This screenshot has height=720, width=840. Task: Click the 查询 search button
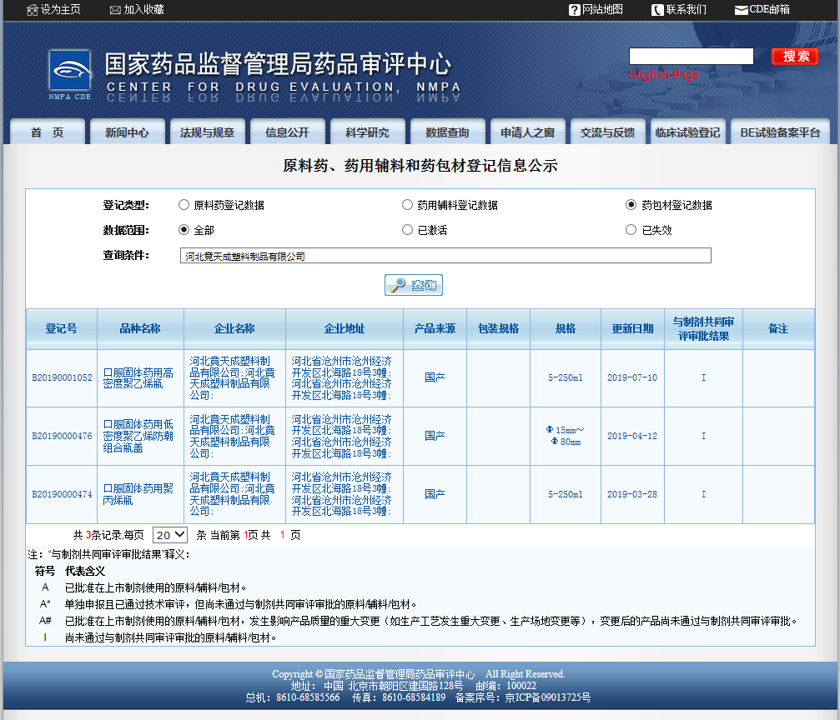414,285
